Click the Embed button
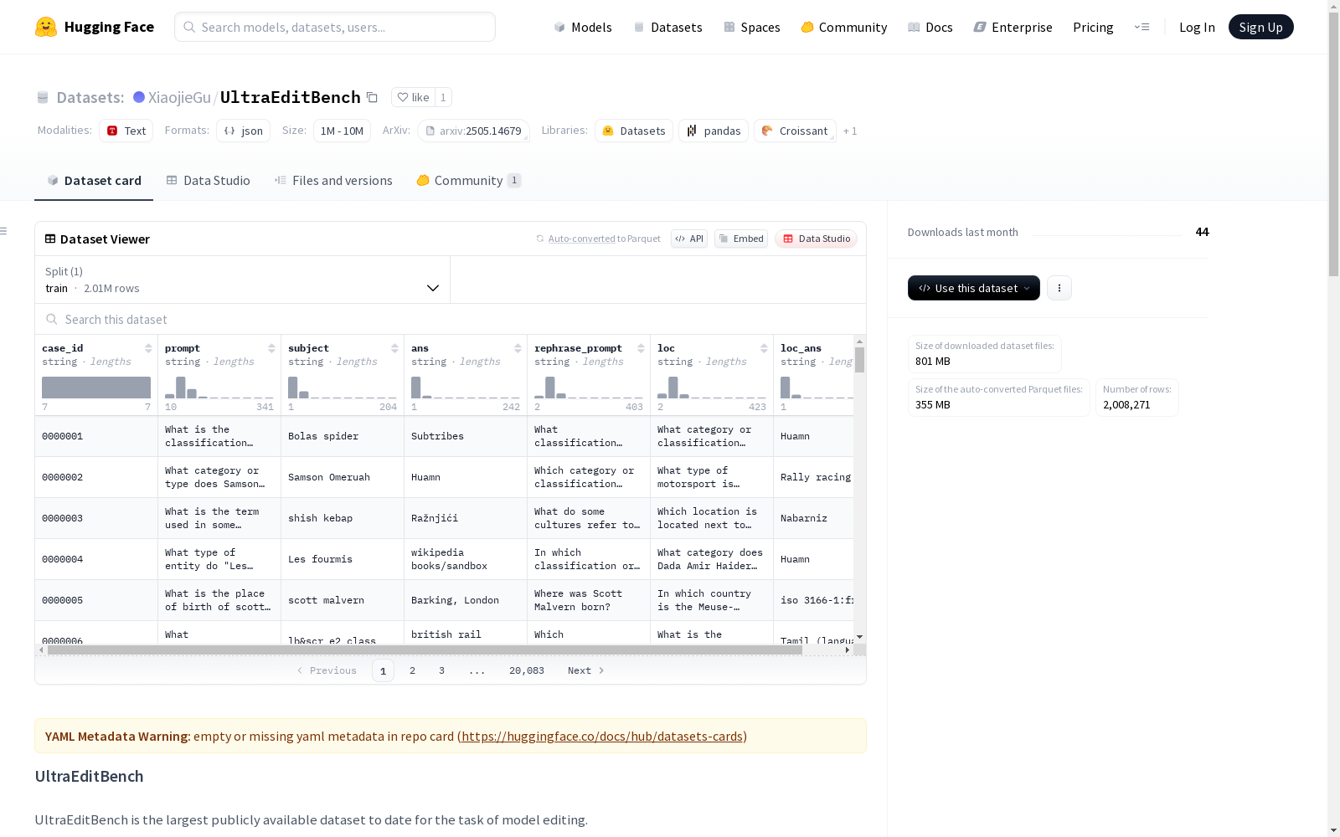The image size is (1340, 837). (x=741, y=239)
